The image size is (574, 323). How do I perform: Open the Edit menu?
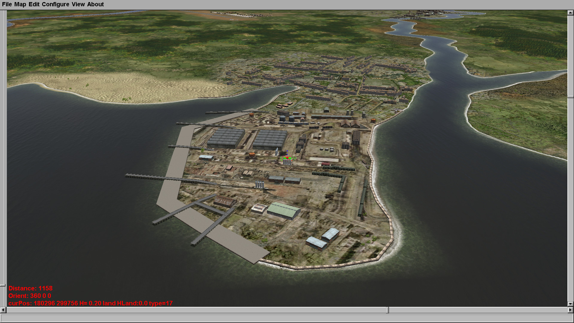pyautogui.click(x=34, y=4)
